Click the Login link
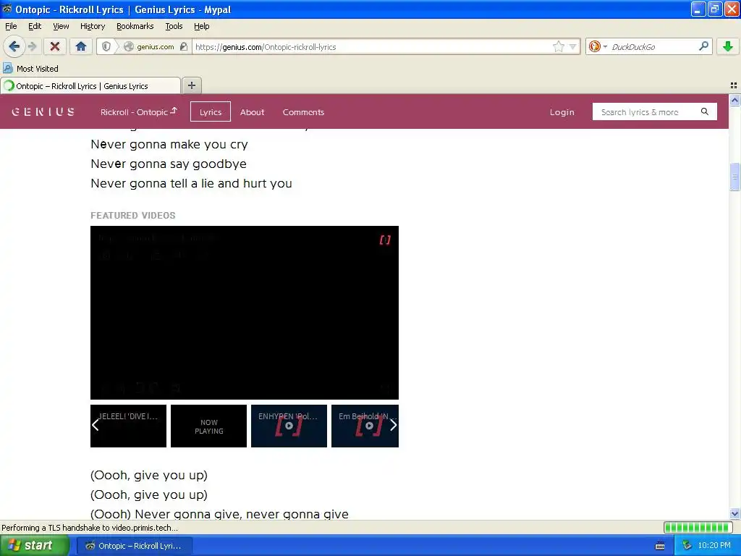741x556 pixels. coord(562,112)
